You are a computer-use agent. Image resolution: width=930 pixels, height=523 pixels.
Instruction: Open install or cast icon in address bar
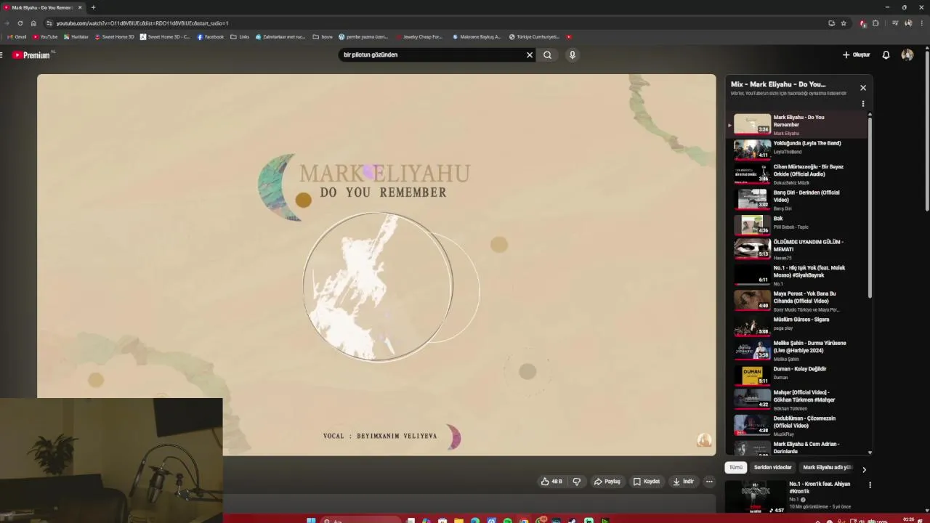point(831,23)
